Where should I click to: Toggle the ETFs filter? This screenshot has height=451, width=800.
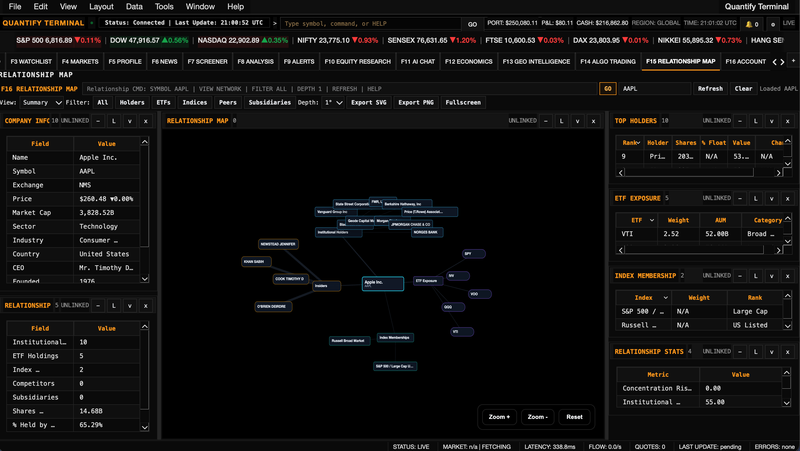point(163,102)
